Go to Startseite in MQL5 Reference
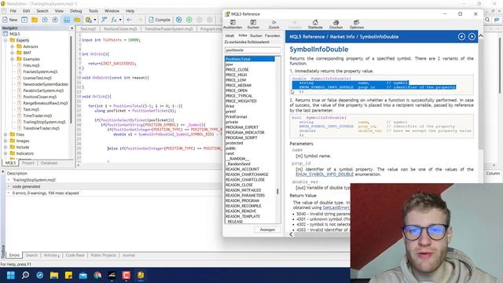The height and width of the screenshot is (283, 503). (315, 24)
